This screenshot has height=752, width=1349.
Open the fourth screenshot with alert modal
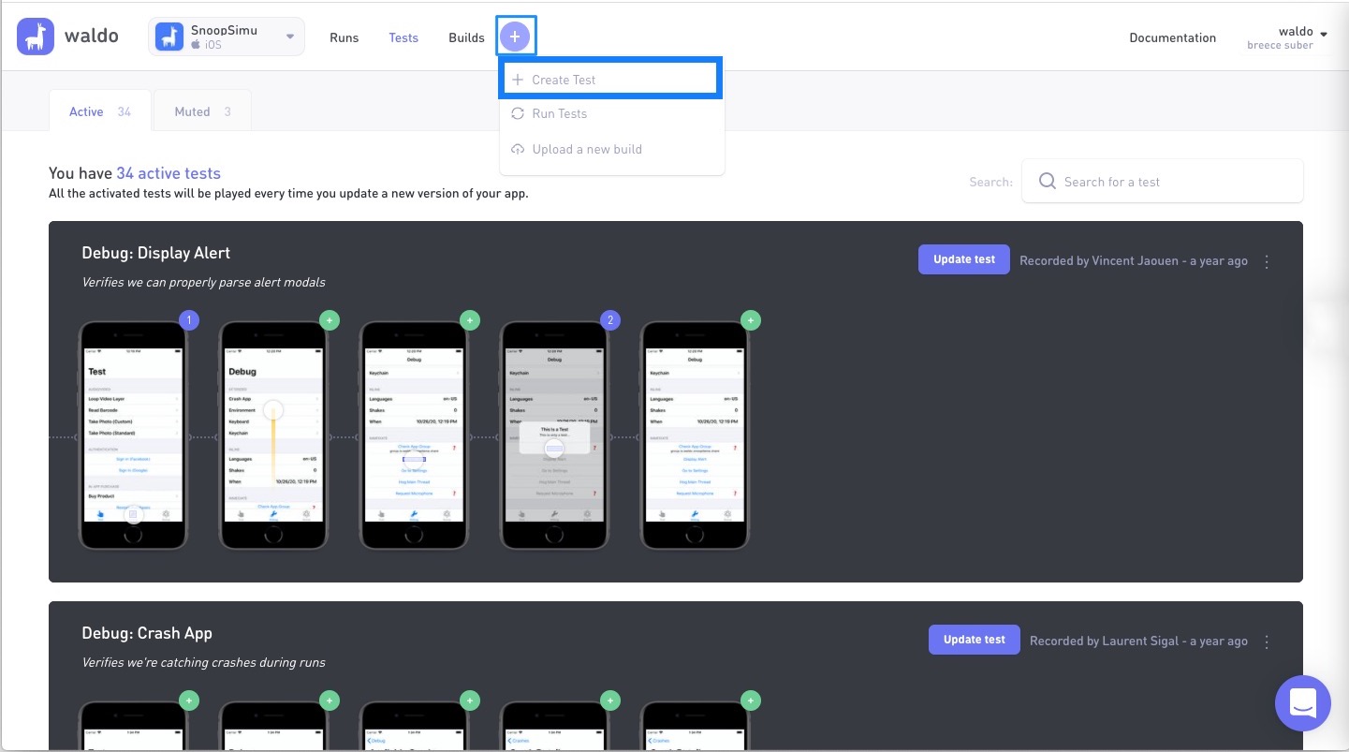coord(554,435)
